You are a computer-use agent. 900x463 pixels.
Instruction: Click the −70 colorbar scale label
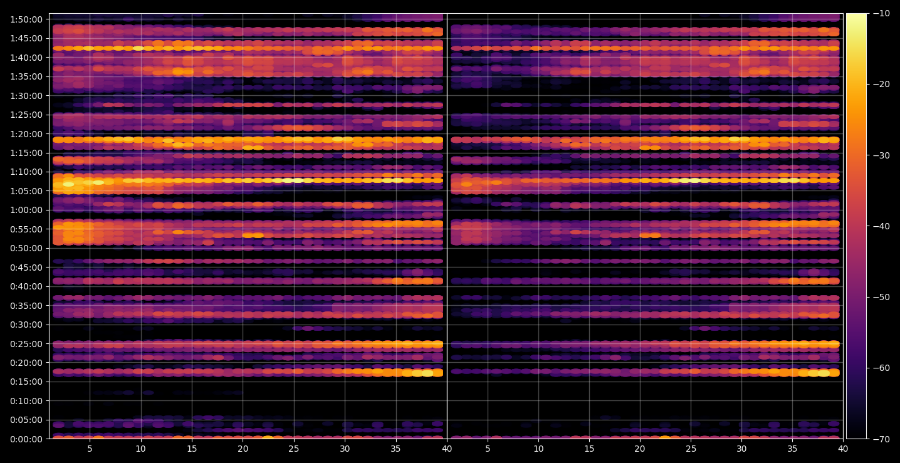click(x=881, y=439)
